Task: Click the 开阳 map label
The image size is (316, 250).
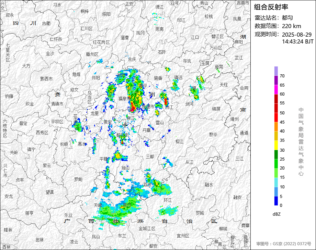Action: click(x=96, y=78)
